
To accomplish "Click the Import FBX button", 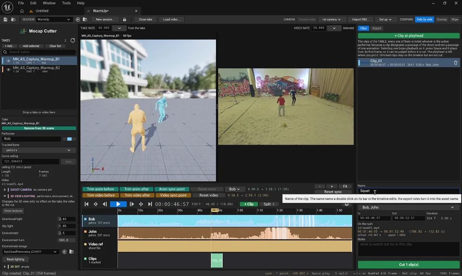I will pyautogui.click(x=360, y=19).
